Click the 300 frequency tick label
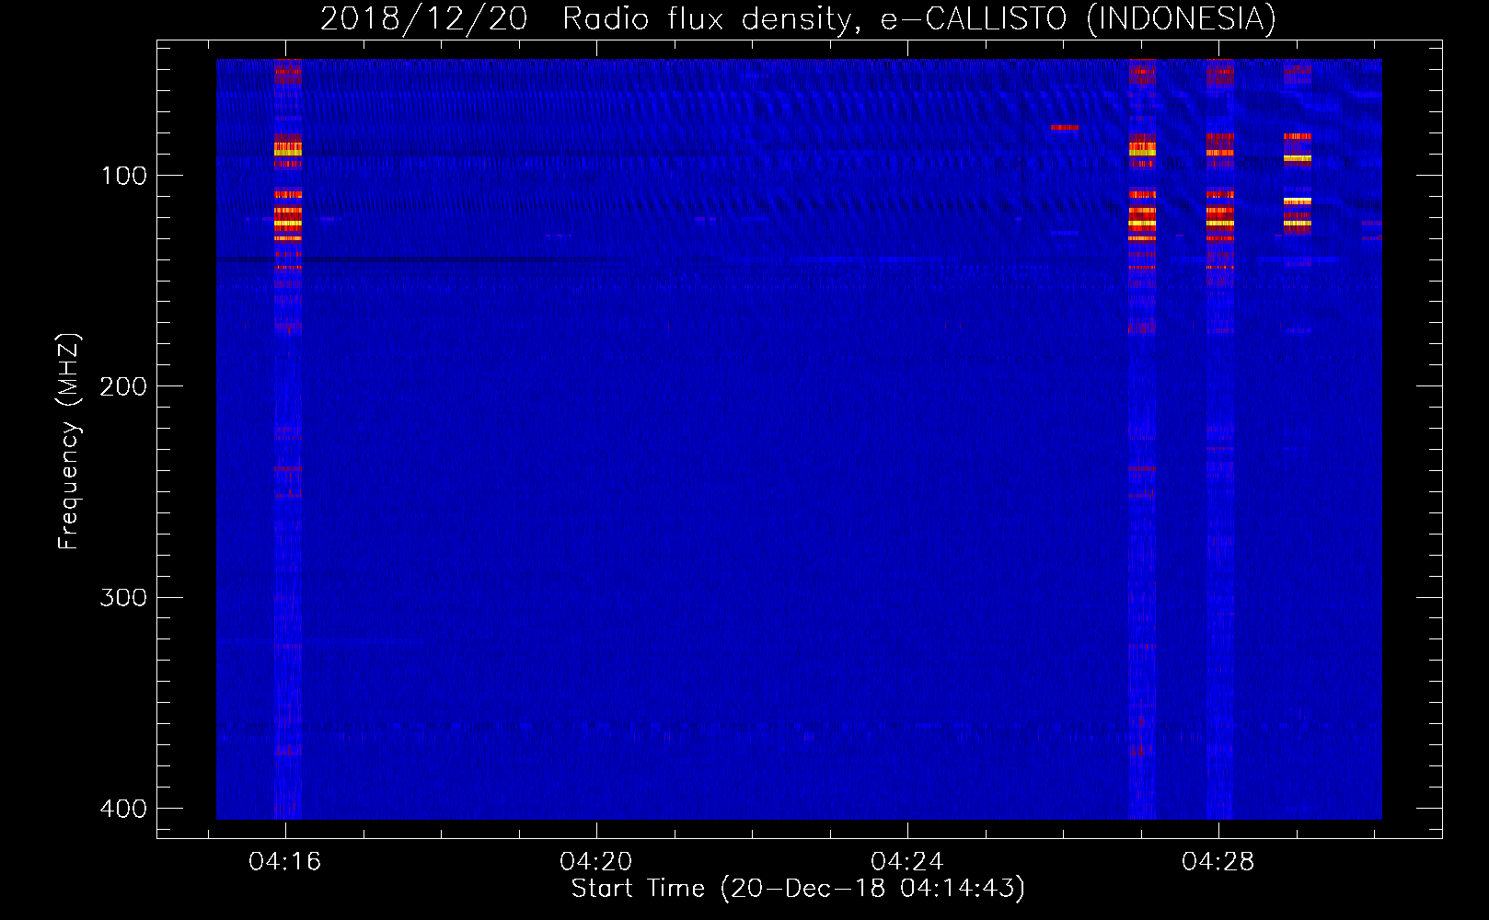 (123, 598)
